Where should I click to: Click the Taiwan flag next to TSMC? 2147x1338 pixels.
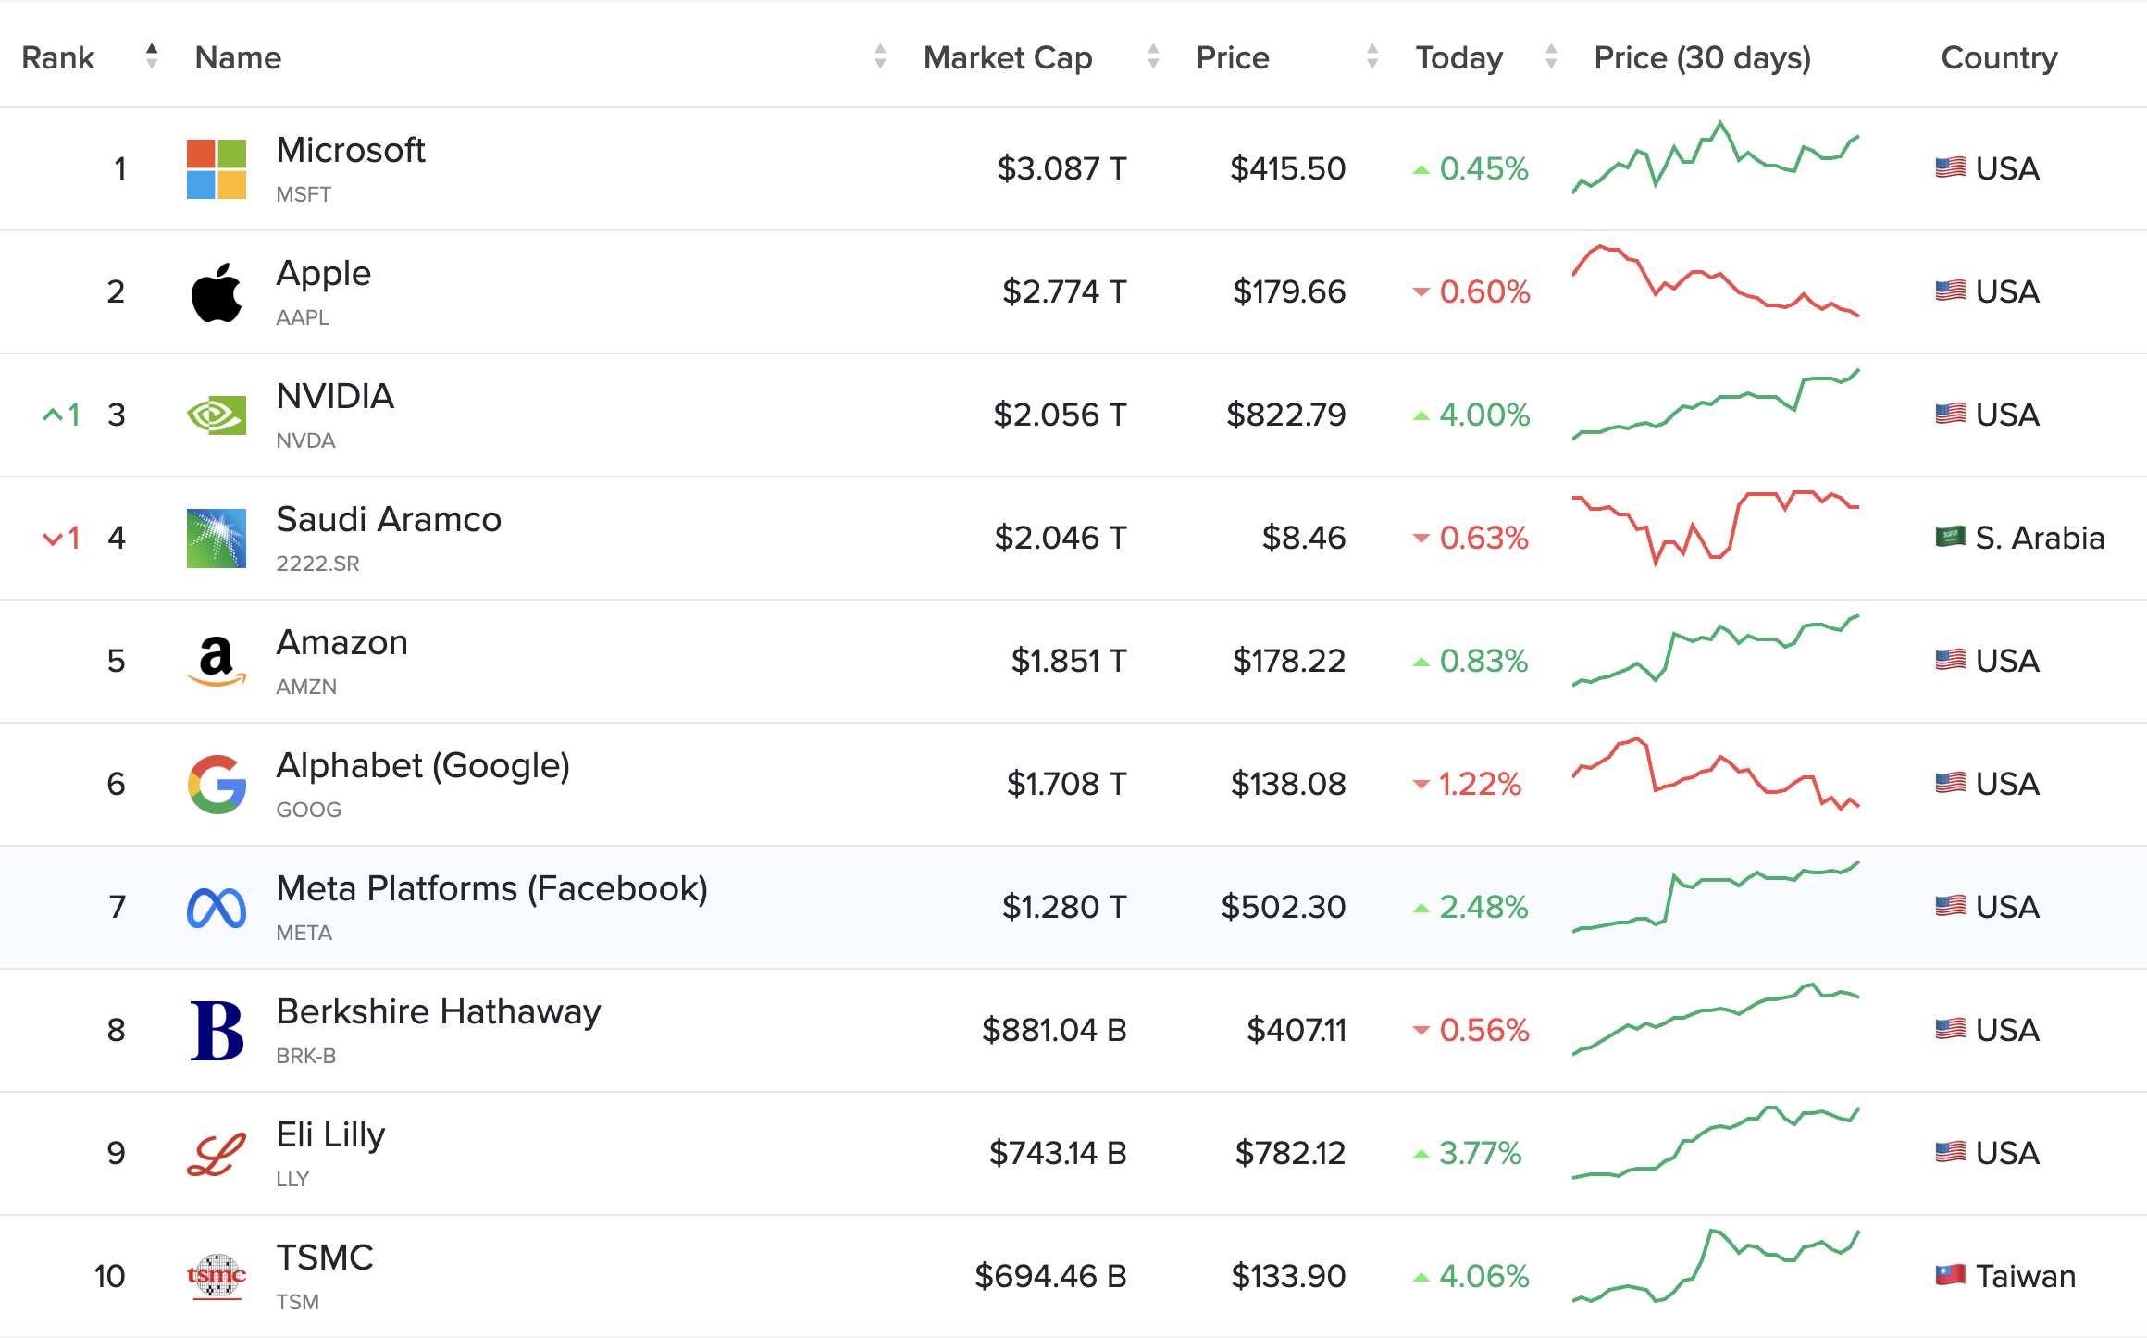[x=1949, y=1276]
